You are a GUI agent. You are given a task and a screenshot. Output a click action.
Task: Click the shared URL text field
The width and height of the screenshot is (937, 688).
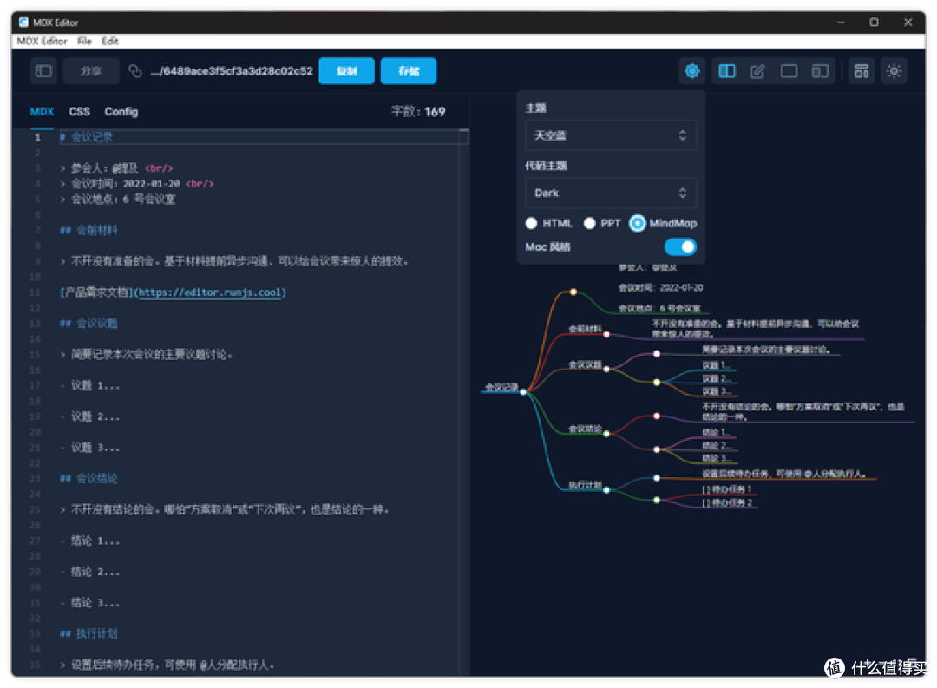click(232, 71)
